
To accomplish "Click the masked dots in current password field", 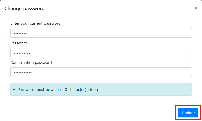I will [20, 33].
